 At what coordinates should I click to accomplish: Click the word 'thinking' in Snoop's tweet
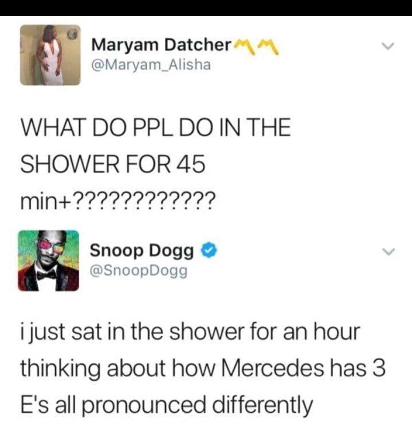point(60,369)
